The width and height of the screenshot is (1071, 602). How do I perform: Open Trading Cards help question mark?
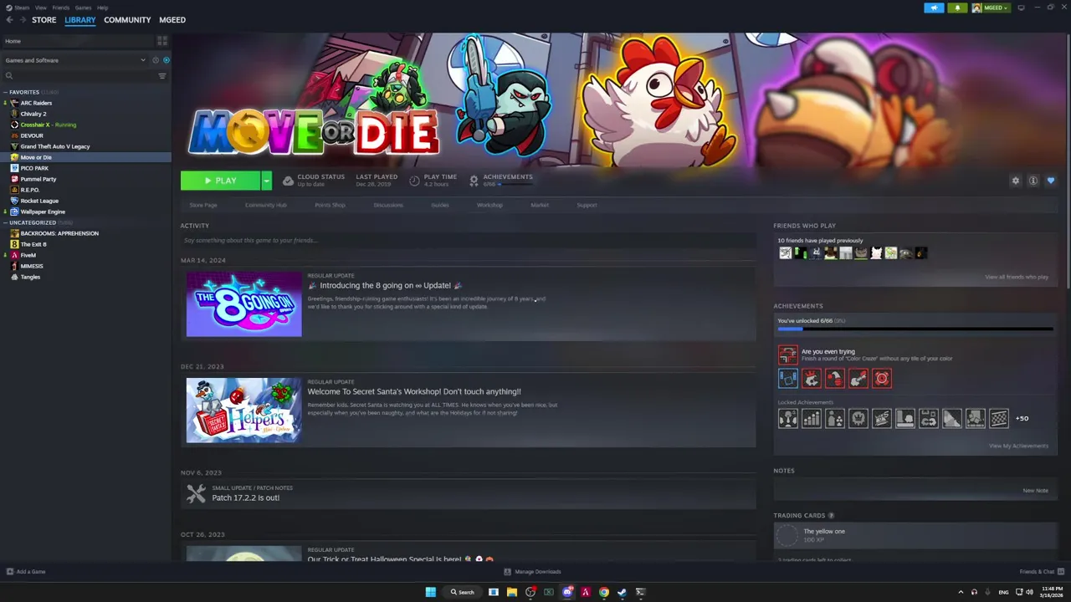tap(831, 516)
